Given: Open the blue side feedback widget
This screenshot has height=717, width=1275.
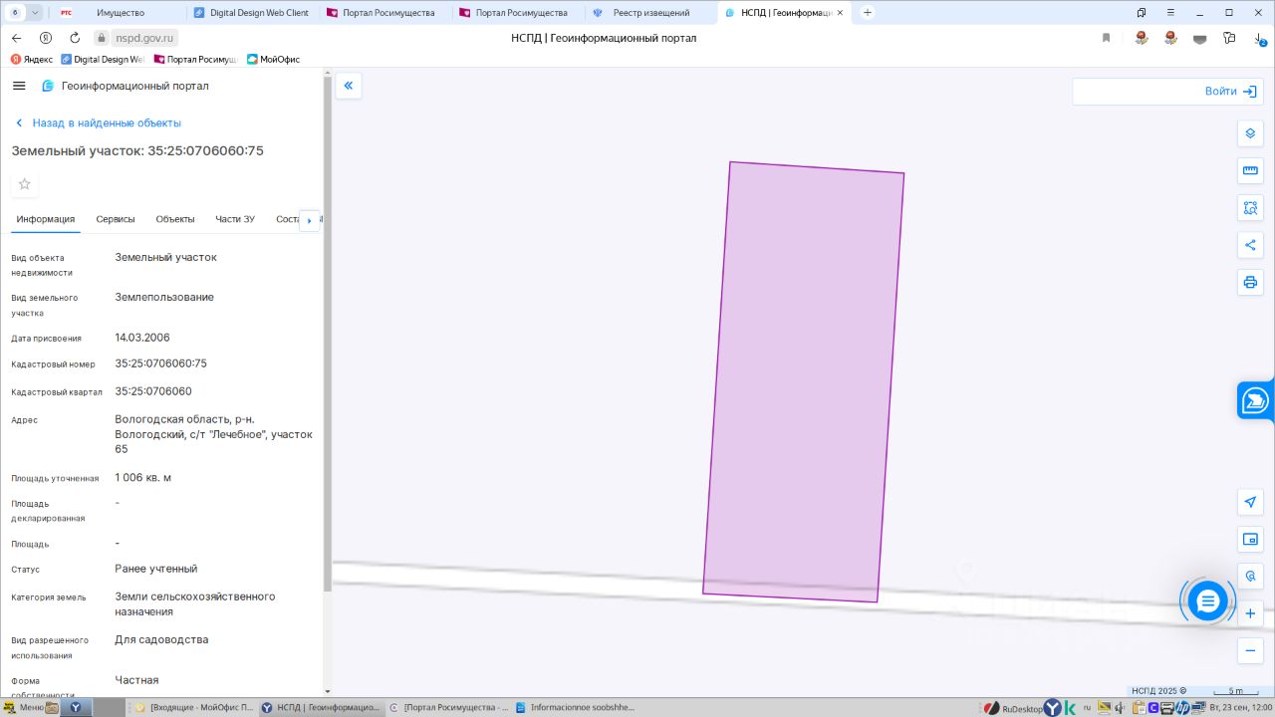Looking at the screenshot, I should click(x=1255, y=401).
